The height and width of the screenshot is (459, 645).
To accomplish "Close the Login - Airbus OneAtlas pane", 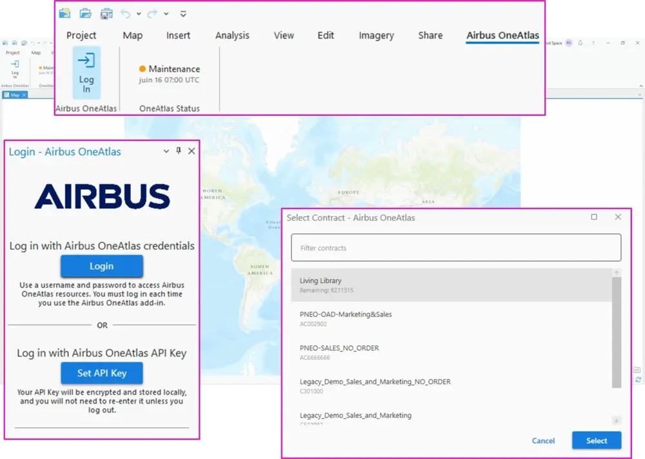I will [192, 151].
